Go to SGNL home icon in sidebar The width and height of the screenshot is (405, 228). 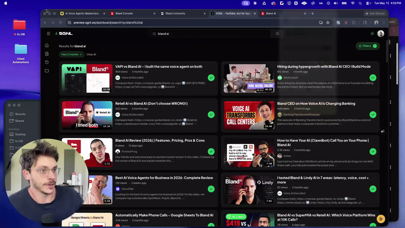click(x=47, y=46)
